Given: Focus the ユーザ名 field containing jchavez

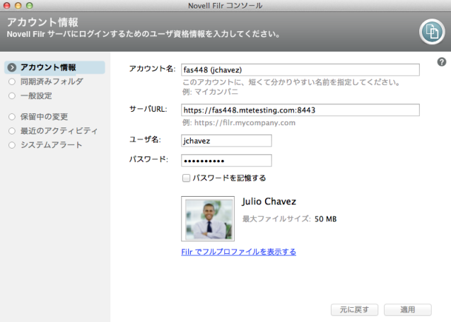Looking at the screenshot, I should 226,141.
